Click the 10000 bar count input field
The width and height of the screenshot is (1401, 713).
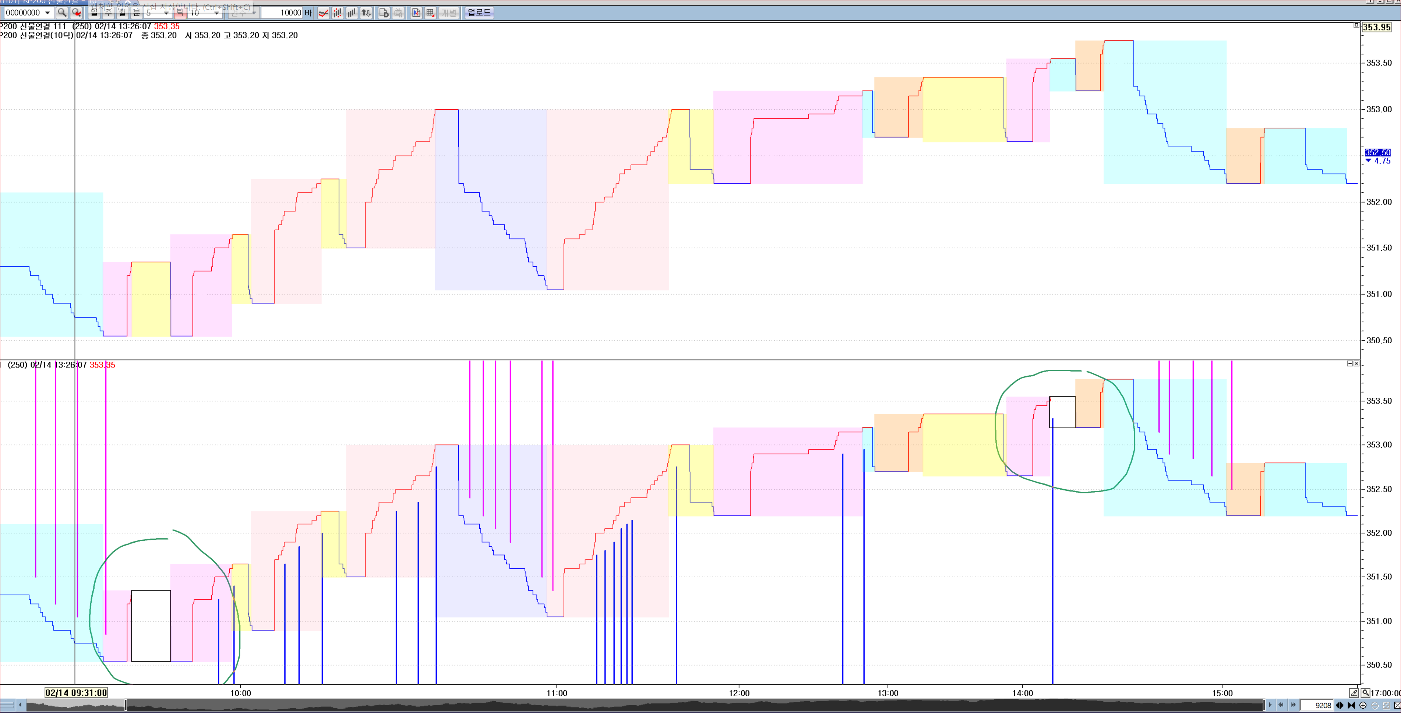(x=281, y=13)
